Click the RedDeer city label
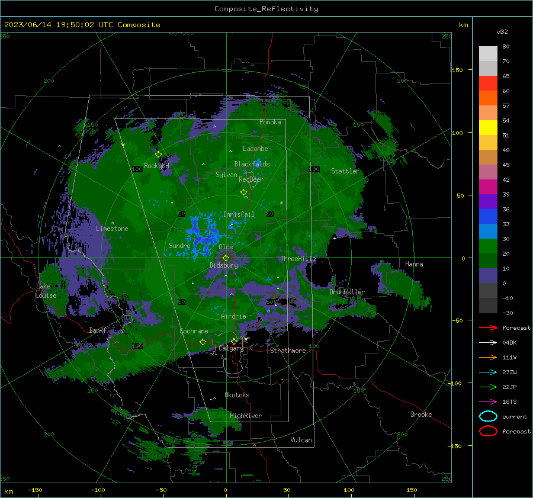Viewport: 533px width, 498px height. point(251,179)
